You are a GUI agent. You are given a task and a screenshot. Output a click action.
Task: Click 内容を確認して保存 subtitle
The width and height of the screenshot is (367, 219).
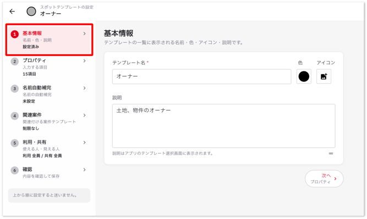coord(41,176)
